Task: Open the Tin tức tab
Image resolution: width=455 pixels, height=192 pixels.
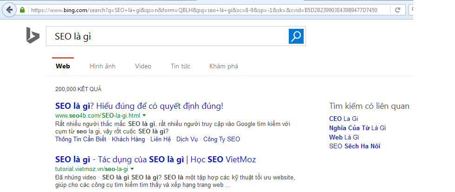Action: pos(181,66)
